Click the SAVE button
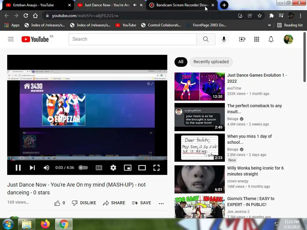 (142, 203)
